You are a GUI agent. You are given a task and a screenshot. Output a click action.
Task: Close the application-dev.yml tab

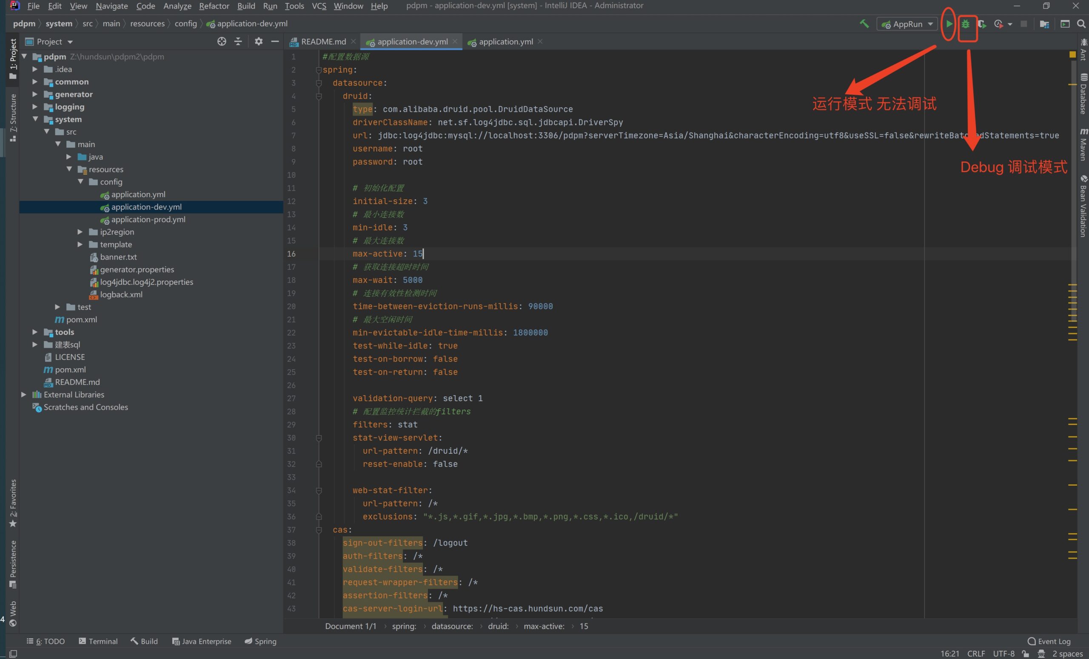[455, 41]
